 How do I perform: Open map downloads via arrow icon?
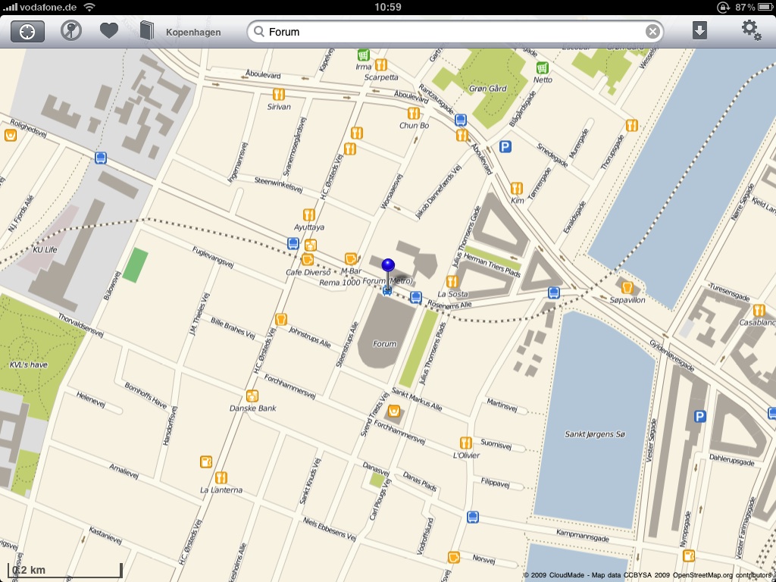point(699,31)
